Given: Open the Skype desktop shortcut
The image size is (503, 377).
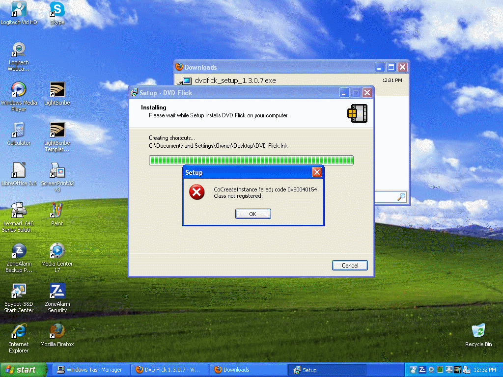Looking at the screenshot, I should (57, 13).
